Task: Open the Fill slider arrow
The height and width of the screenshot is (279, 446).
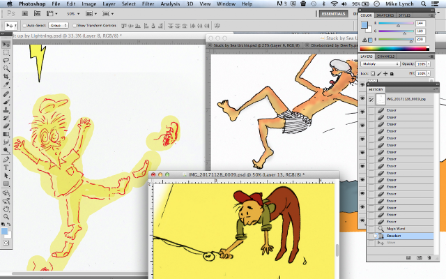Action: (x=429, y=73)
